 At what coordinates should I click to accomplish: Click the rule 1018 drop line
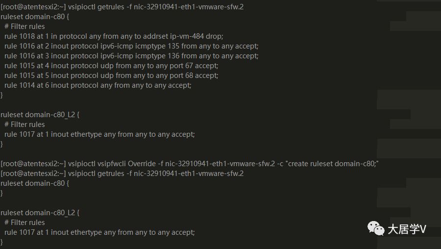pyautogui.click(x=114, y=36)
